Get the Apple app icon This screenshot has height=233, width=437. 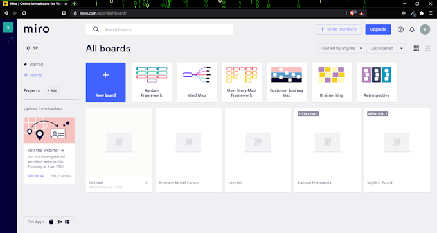51,222
